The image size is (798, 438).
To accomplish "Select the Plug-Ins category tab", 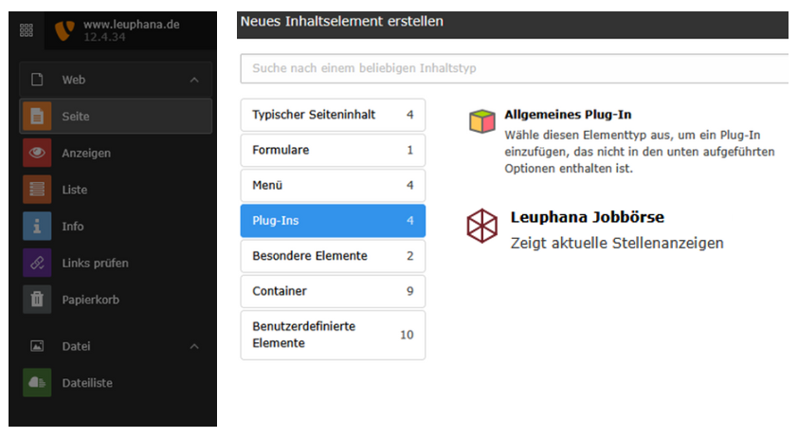I will [x=333, y=221].
